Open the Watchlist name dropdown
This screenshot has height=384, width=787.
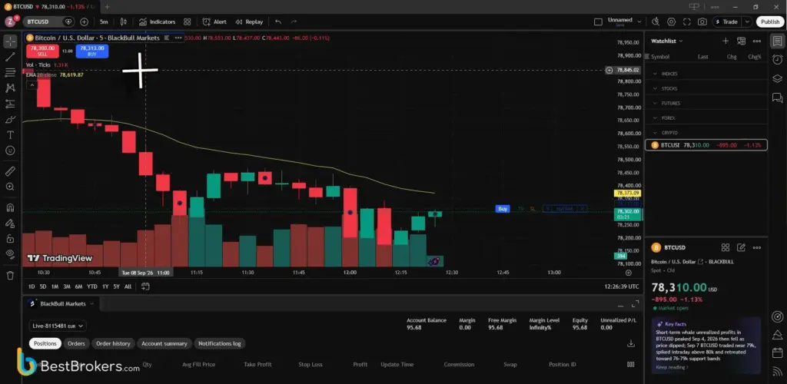(667, 41)
